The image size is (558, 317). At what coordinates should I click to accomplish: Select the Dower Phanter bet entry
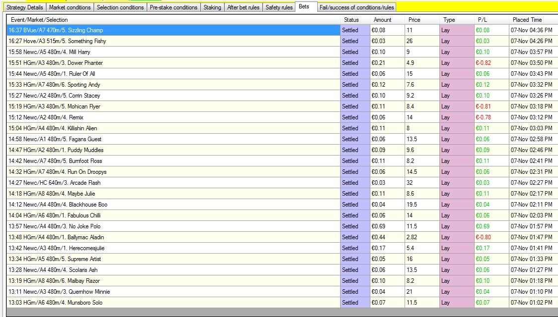point(282,63)
